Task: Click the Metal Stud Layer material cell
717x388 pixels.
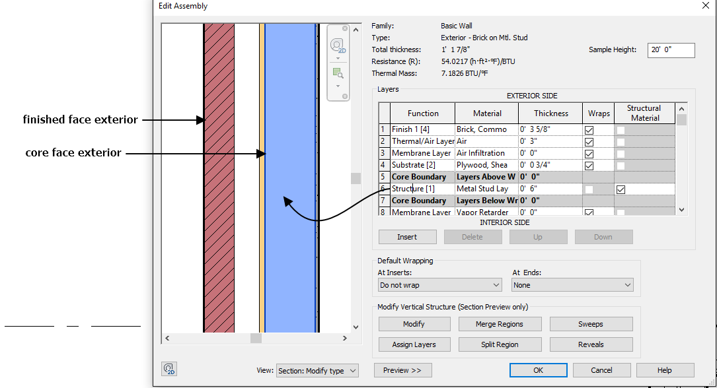Action: pos(486,189)
